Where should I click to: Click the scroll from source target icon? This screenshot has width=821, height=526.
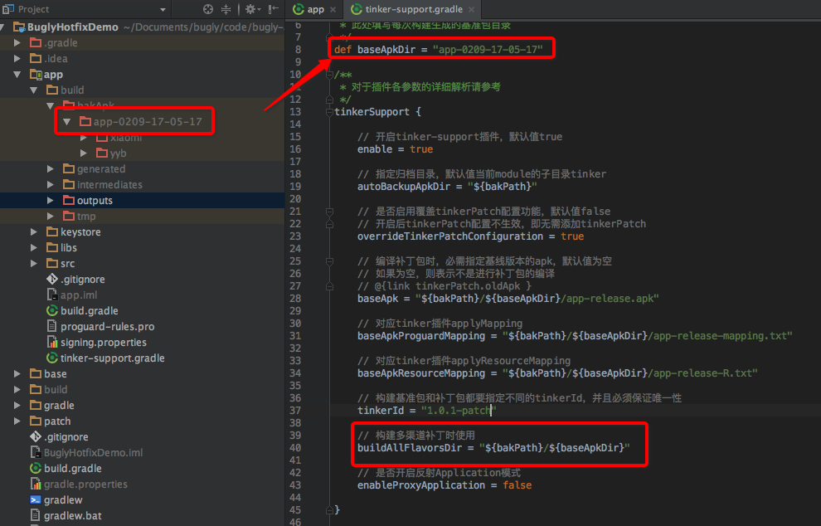[x=208, y=9]
